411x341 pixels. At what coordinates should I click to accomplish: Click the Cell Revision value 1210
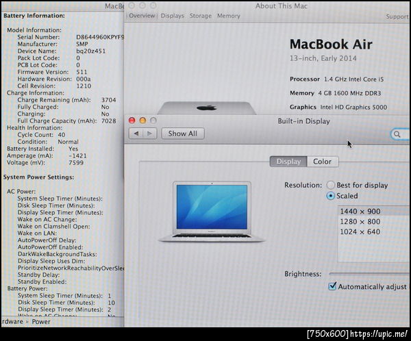pyautogui.click(x=84, y=86)
